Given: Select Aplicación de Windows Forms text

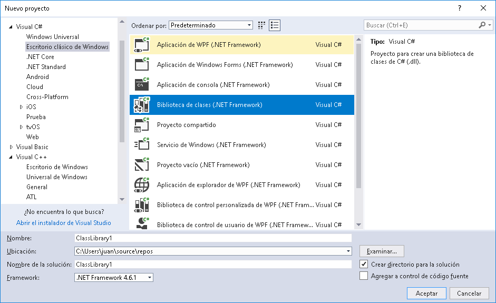Looking at the screenshot, I should coord(225,65).
